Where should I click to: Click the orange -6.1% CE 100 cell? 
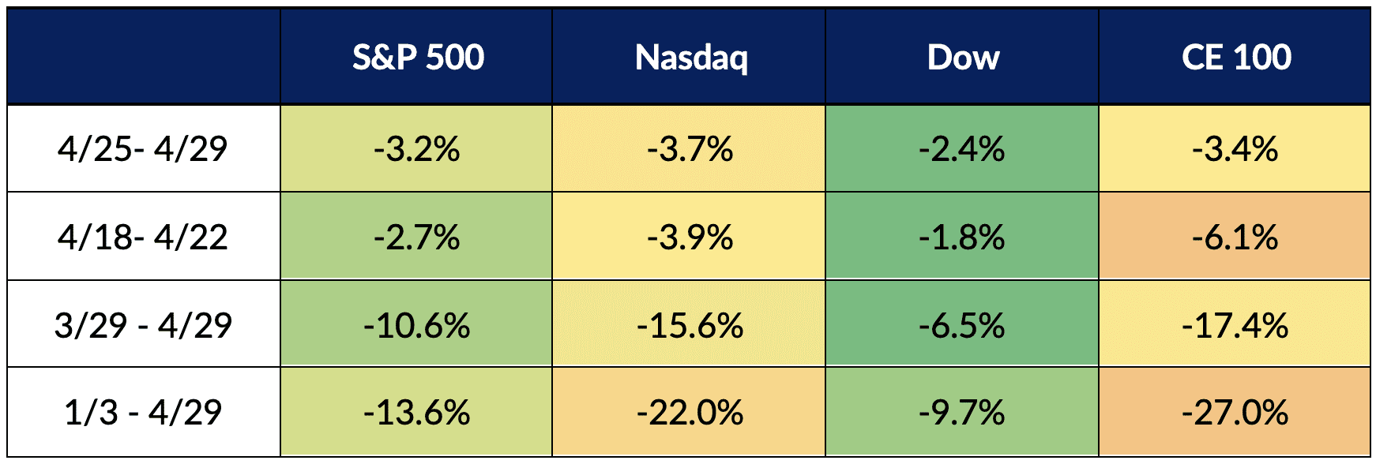[1235, 237]
